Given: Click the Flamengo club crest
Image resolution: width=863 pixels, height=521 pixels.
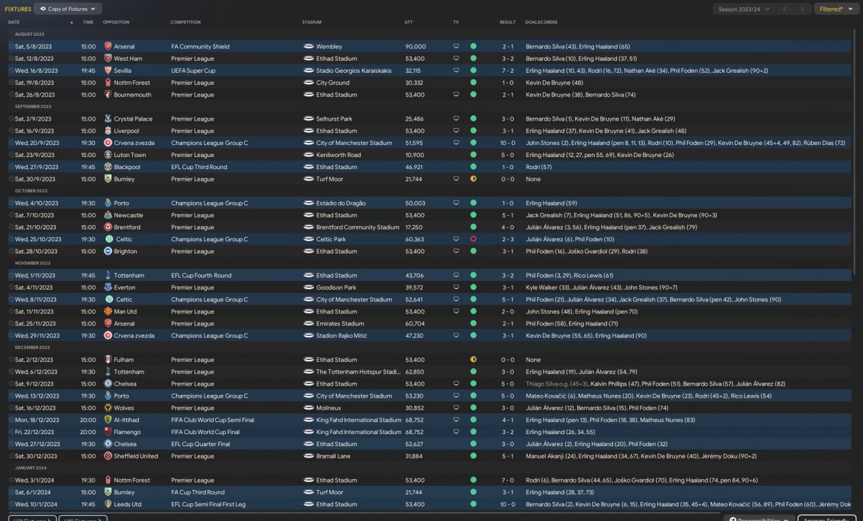Looking at the screenshot, I should (x=108, y=432).
